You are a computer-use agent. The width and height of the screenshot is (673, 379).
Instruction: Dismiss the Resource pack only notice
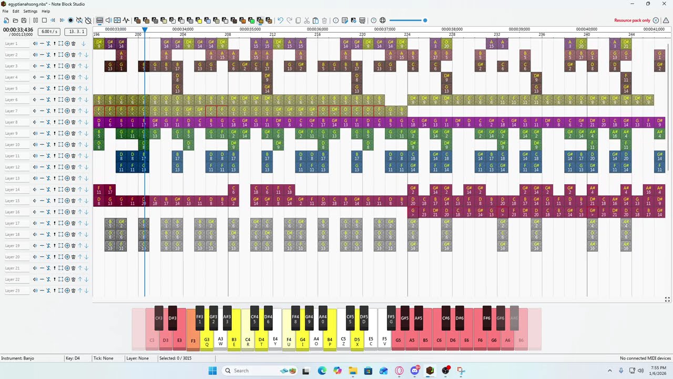point(656,21)
